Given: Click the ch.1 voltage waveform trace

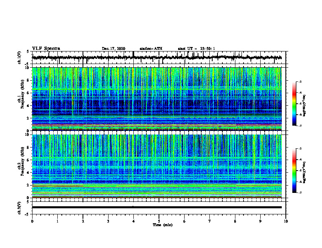Looking at the screenshot, I should pos(157,58).
